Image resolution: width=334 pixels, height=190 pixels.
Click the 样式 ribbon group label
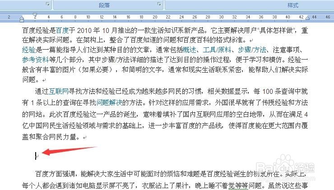point(293,5)
